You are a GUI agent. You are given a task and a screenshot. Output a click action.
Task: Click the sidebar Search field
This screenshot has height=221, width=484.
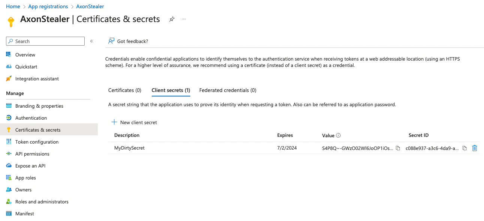pos(45,41)
